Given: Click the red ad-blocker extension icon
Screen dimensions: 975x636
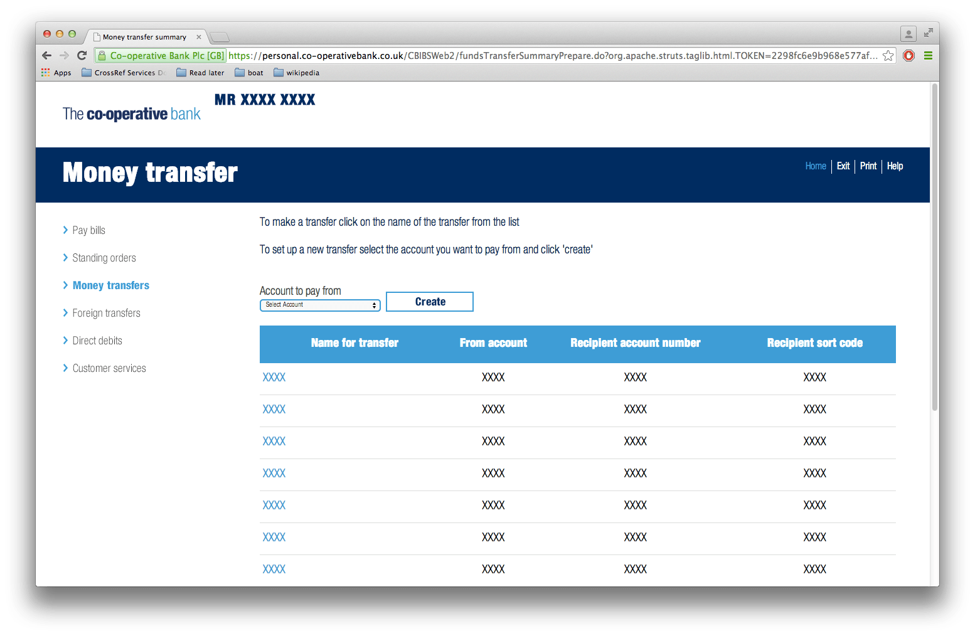Looking at the screenshot, I should click(x=908, y=55).
